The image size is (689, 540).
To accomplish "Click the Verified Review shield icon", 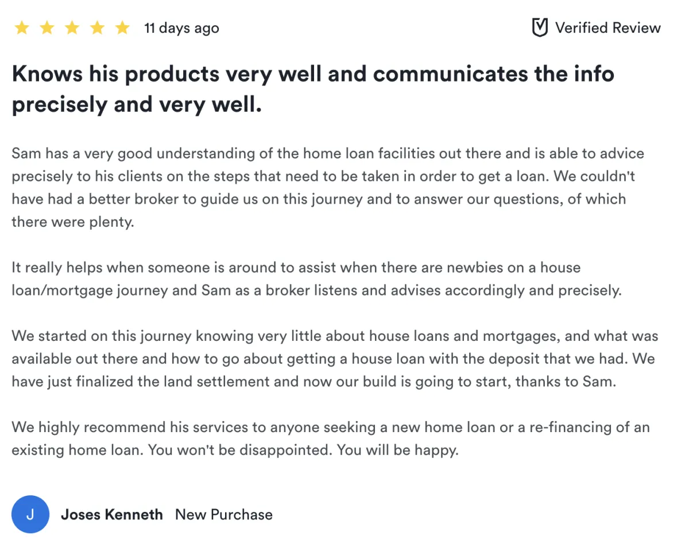I will pyautogui.click(x=539, y=28).
